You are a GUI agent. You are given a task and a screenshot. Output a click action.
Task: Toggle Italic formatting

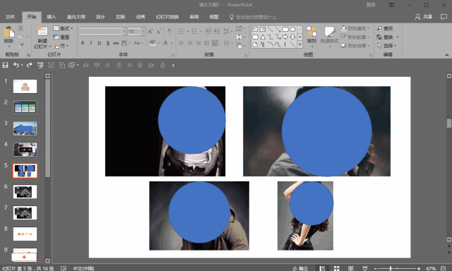point(91,43)
